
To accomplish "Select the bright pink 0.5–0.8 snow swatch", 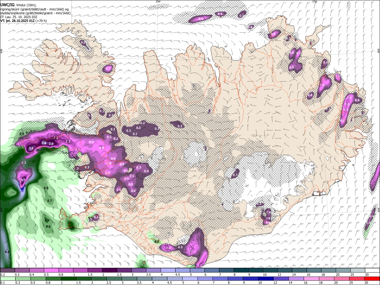I will (x=51, y=270).
